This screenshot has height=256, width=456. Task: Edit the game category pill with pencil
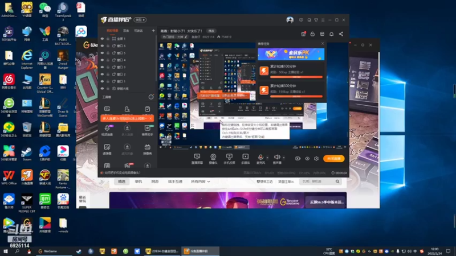point(174,37)
